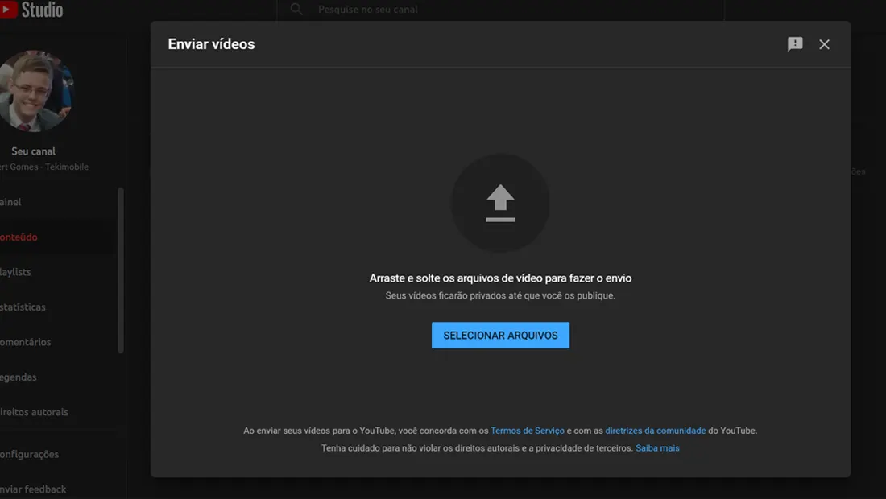This screenshot has height=499, width=886.
Task: Open the Termos de Serviço link
Action: (x=528, y=431)
